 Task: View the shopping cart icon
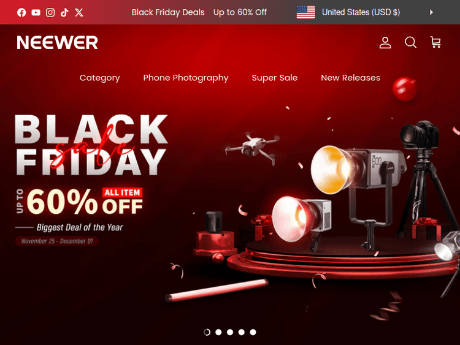[x=435, y=42]
